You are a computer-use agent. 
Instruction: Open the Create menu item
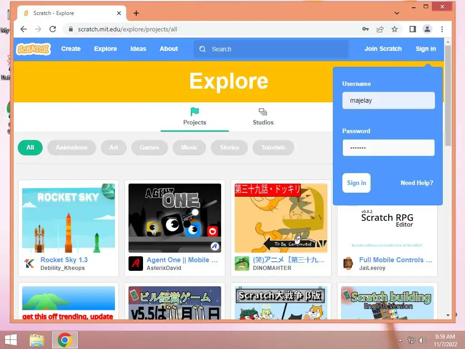click(71, 49)
